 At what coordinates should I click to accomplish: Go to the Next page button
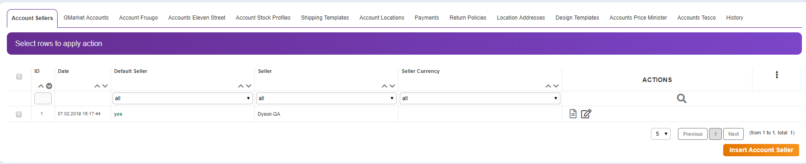tap(733, 134)
